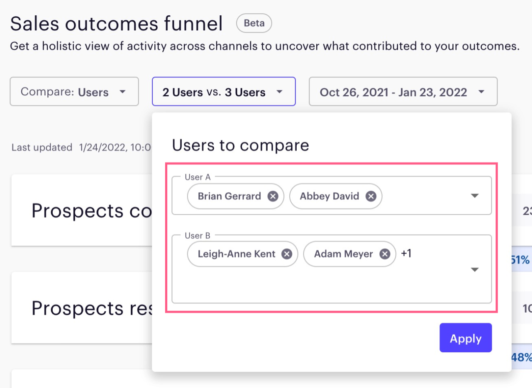
Task: Click the Brian Gerrard chip label
Action: click(x=229, y=196)
